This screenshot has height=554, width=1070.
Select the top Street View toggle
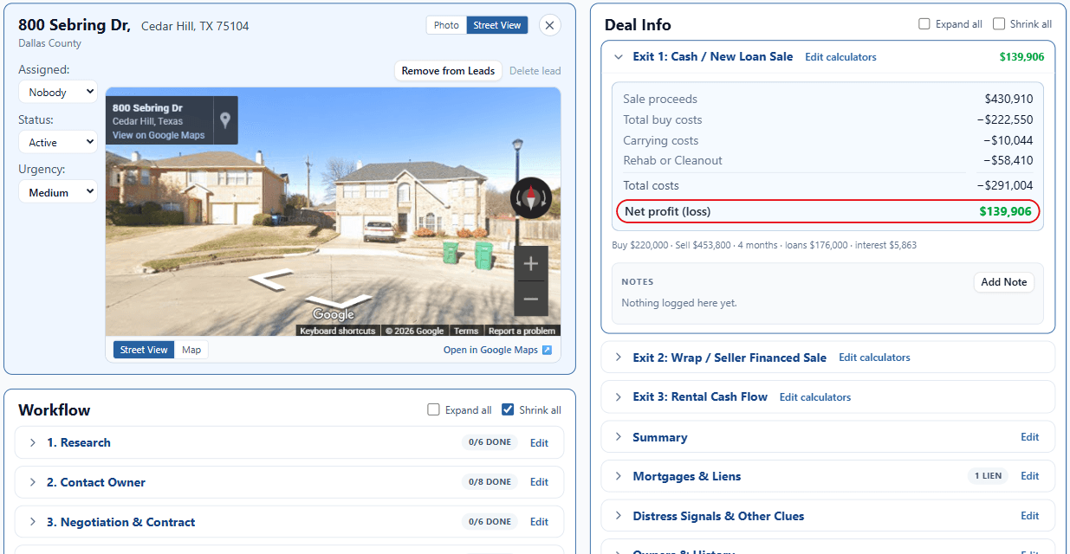point(497,25)
